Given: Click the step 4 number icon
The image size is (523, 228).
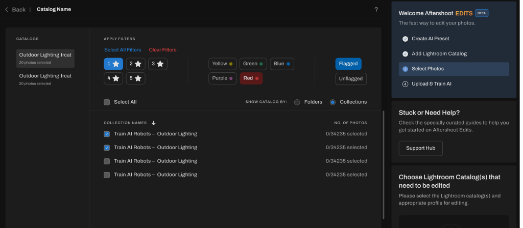Looking at the screenshot, I should tap(405, 84).
